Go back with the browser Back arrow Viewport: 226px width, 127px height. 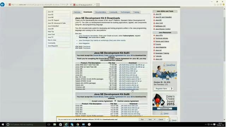[x=2, y=5]
